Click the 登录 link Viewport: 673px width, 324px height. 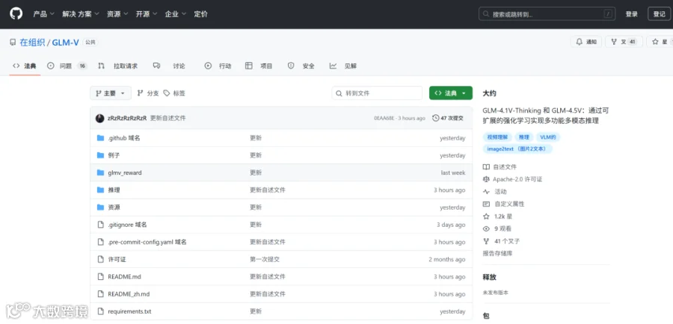(631, 14)
